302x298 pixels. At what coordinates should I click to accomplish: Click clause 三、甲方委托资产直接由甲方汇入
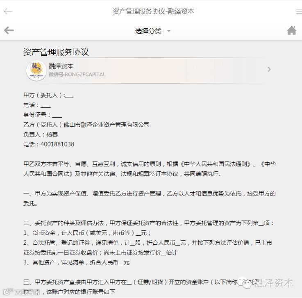click(x=141, y=287)
